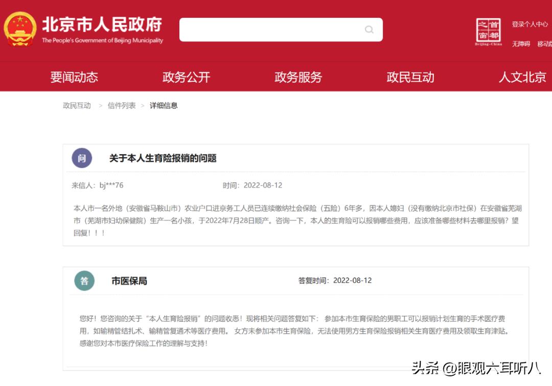Click the national emblem government logo

coord(20,29)
